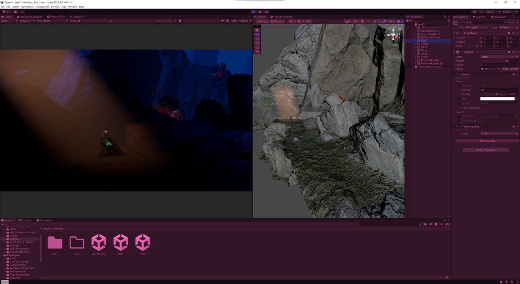Click the Scene orientation gizmo
This screenshot has height=284, width=520.
(393, 34)
